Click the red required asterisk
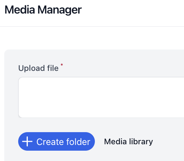The height and width of the screenshot is (161, 184). click(x=62, y=65)
